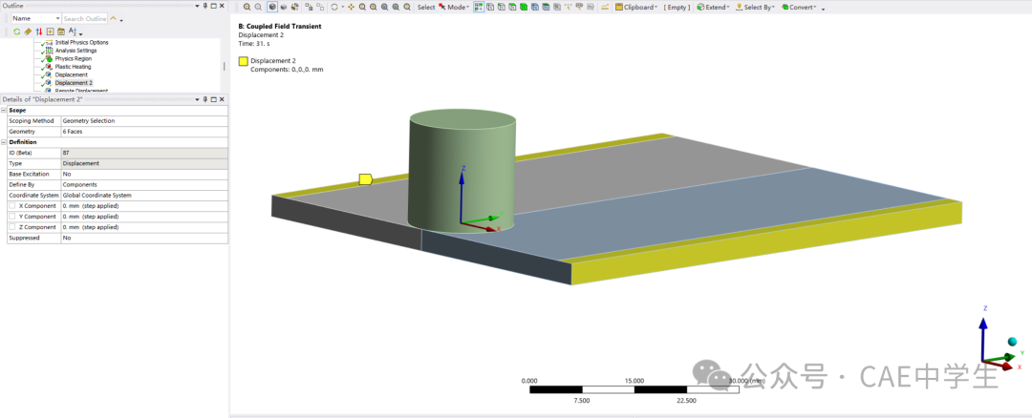1032x418 pixels.
Task: Click the [ Empty ] clipboard button
Action: tap(677, 8)
